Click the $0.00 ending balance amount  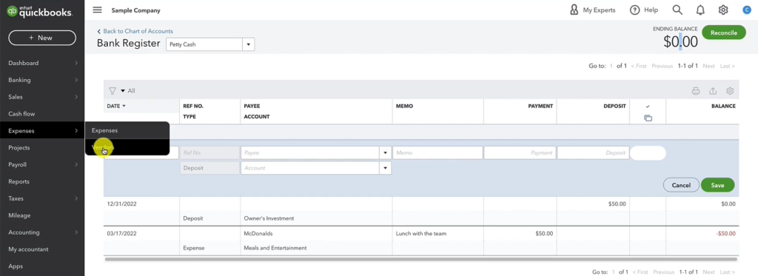(680, 42)
